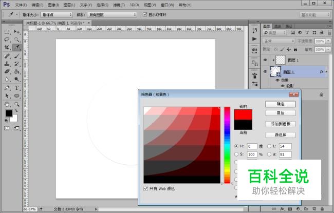Collapse effects list on 椭圆 1 layer
334x213 pixels.
[x=326, y=72]
